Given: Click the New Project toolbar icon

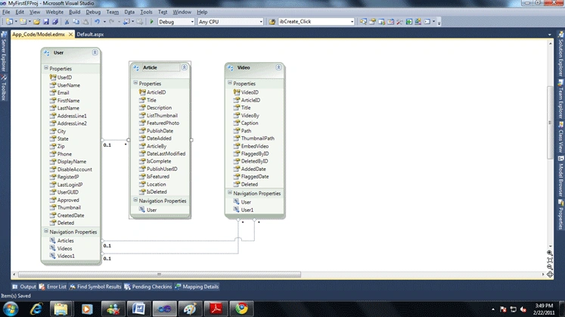Looking at the screenshot, I should pos(9,22).
